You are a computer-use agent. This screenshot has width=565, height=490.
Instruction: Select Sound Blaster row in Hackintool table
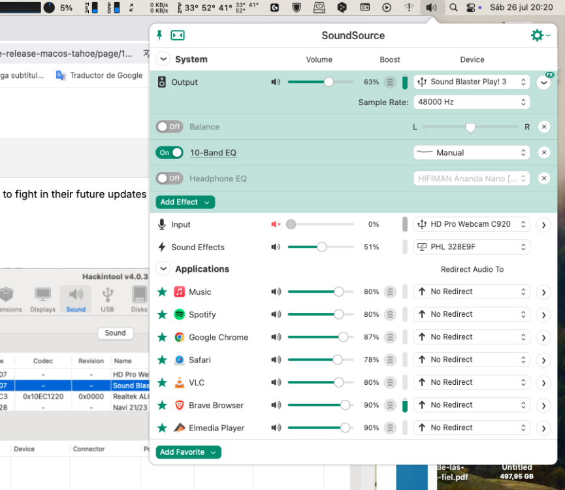pyautogui.click(x=74, y=385)
